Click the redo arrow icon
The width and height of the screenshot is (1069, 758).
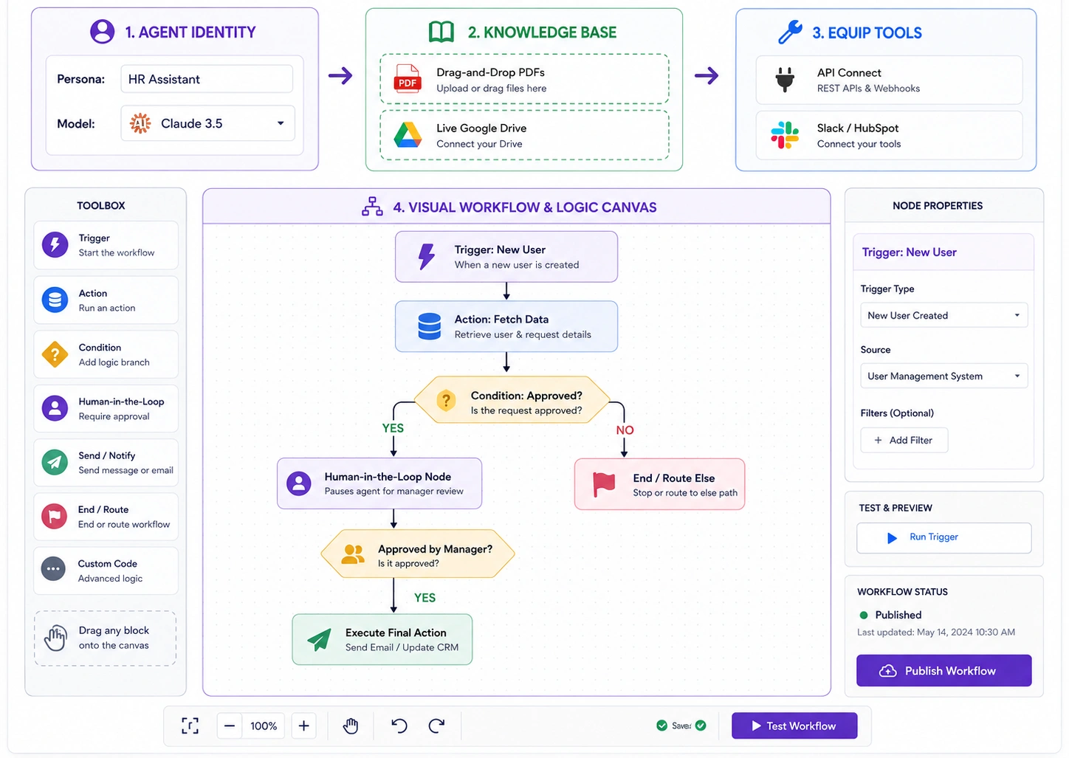[x=436, y=726]
